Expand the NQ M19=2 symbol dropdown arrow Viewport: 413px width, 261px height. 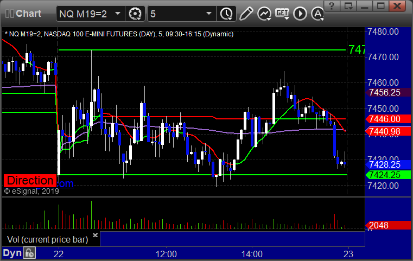[118, 13]
